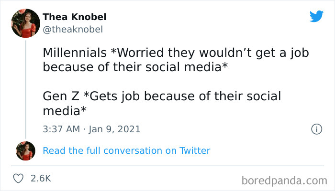335x191 pixels.
Task: Click the Twitter bird logo
Action: (x=316, y=17)
